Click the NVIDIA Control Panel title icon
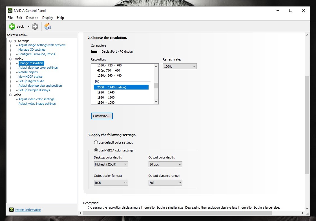This screenshot has width=316, height=221. tap(10, 10)
